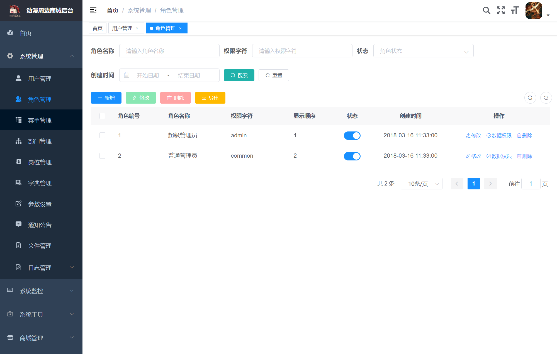Turn off status switch for 普通管理员

click(352, 156)
